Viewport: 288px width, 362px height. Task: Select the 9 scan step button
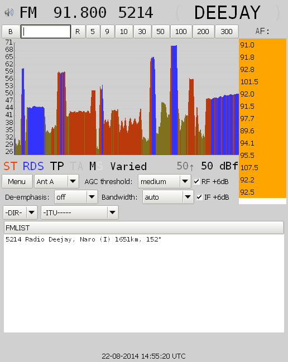click(x=107, y=31)
